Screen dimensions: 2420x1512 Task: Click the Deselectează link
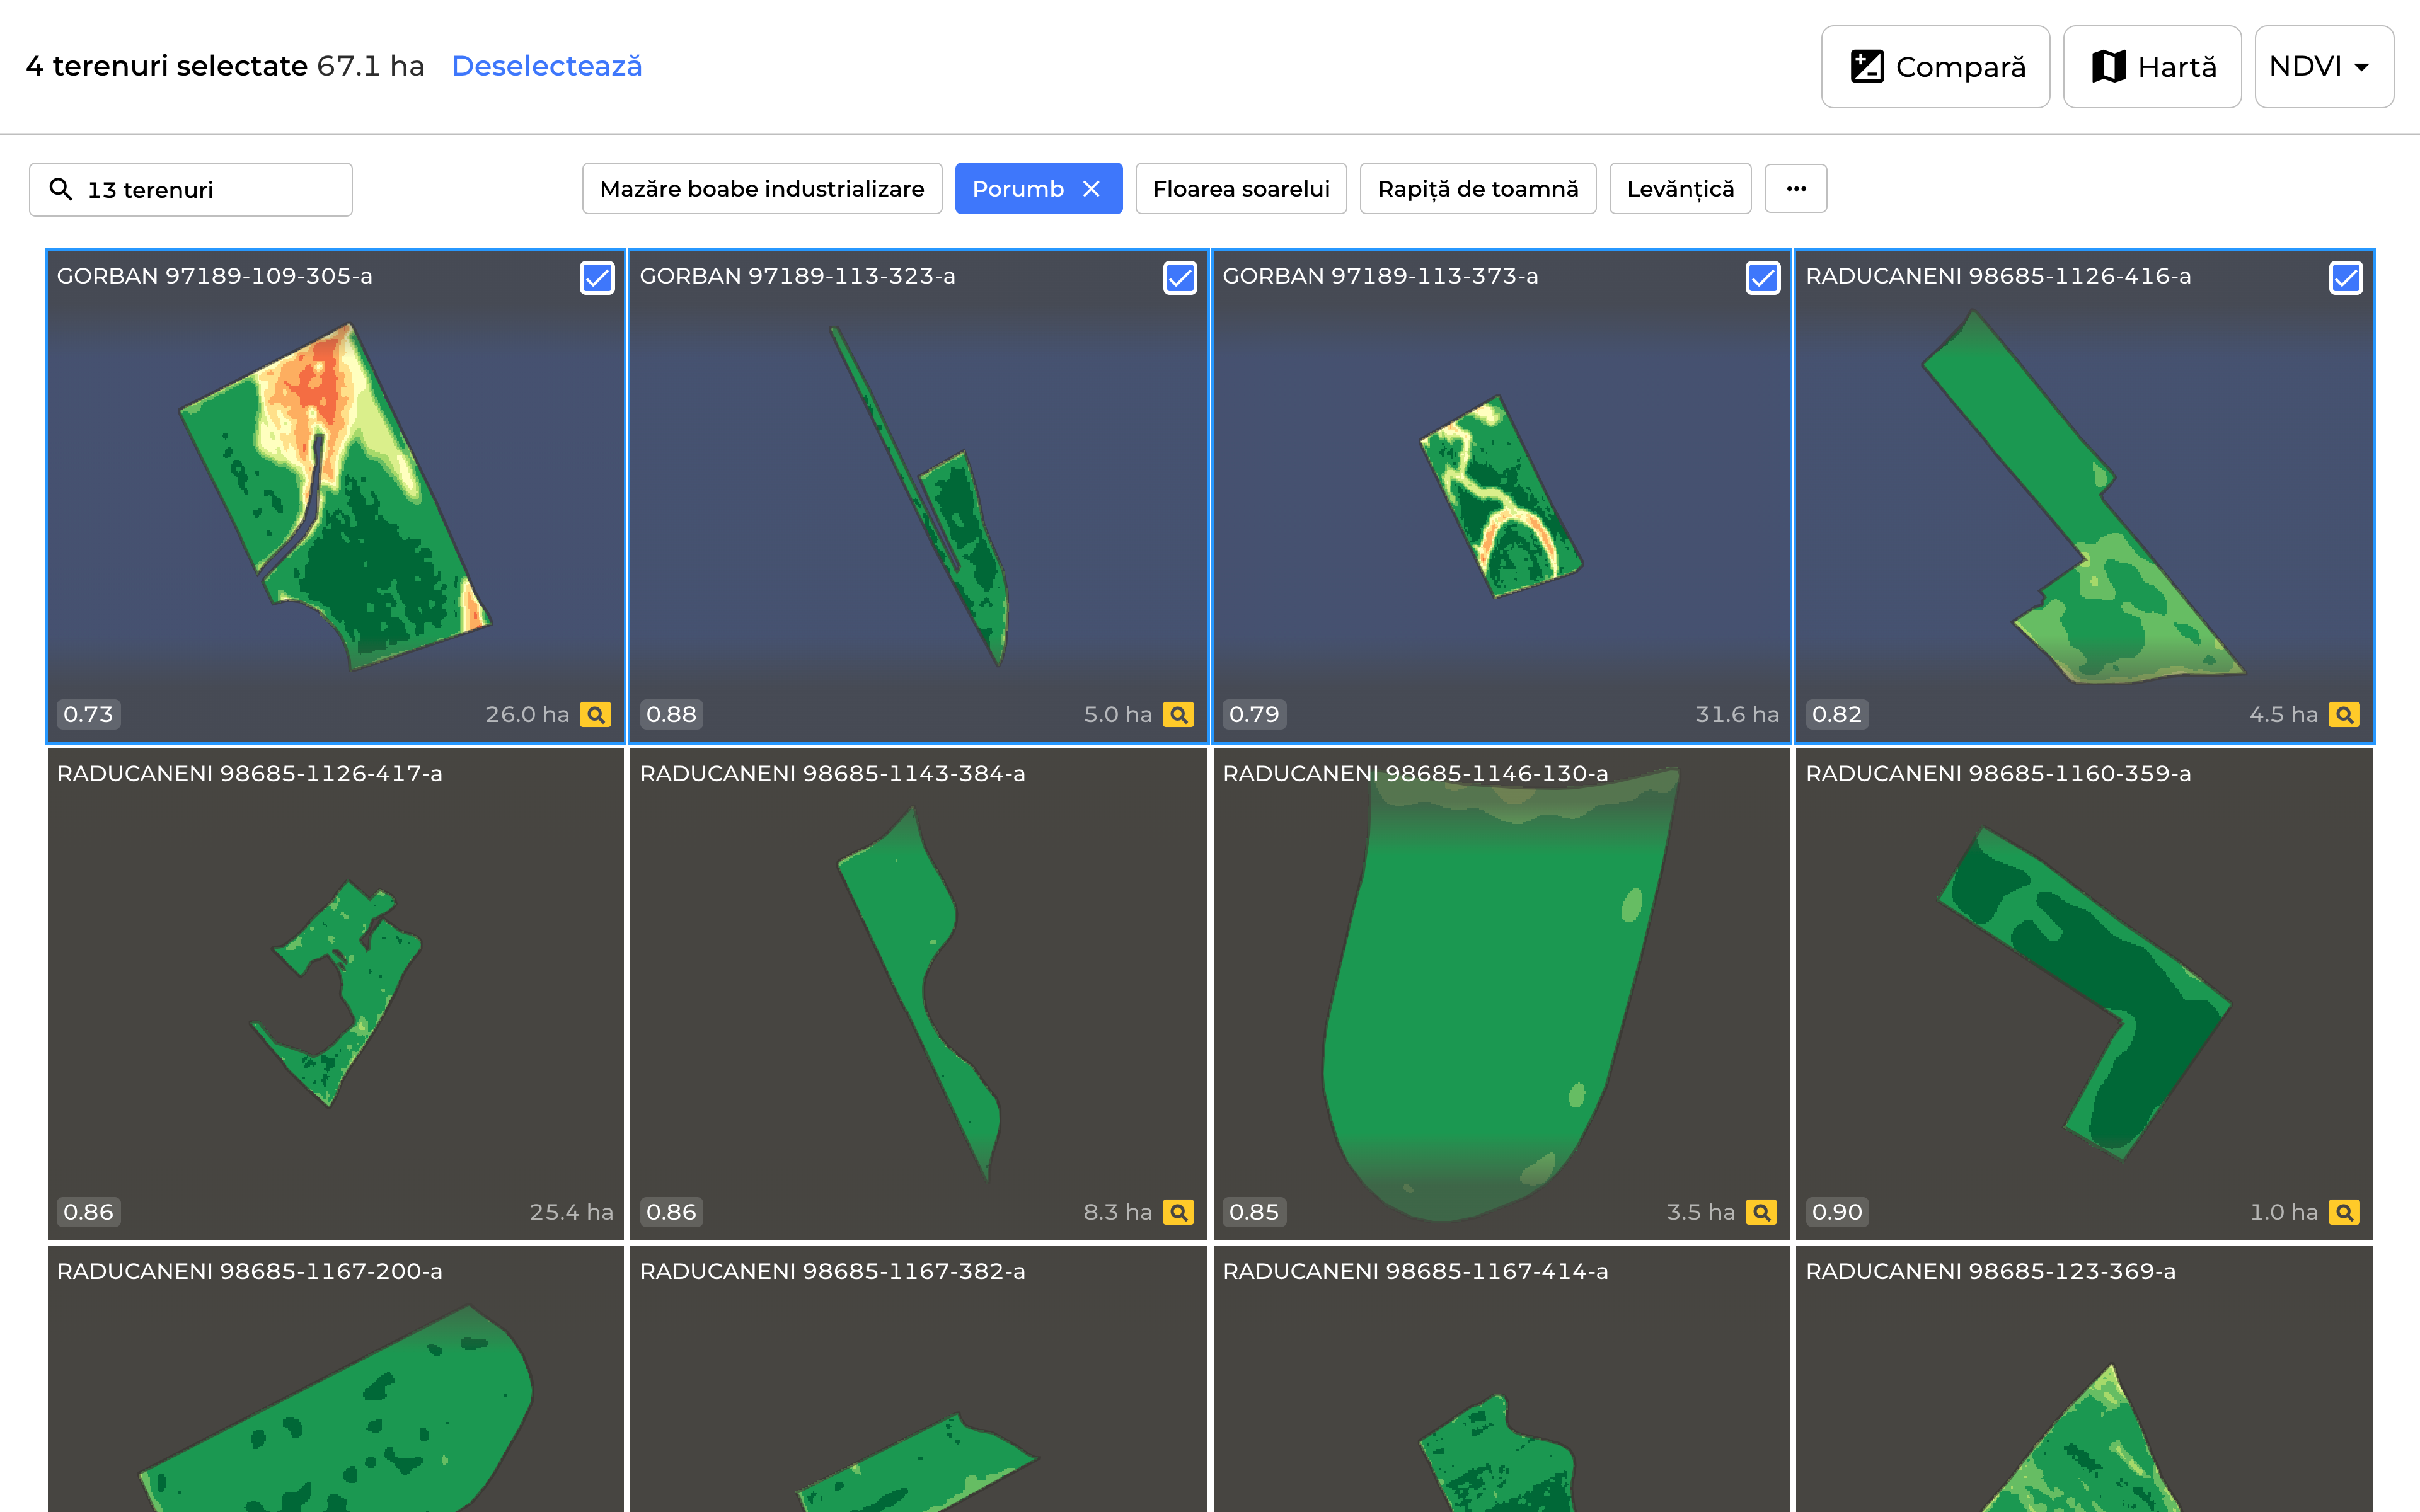tap(546, 66)
